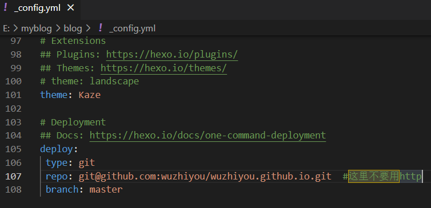Click the '# Deployment' comment
The image size is (431, 208).
(x=73, y=122)
